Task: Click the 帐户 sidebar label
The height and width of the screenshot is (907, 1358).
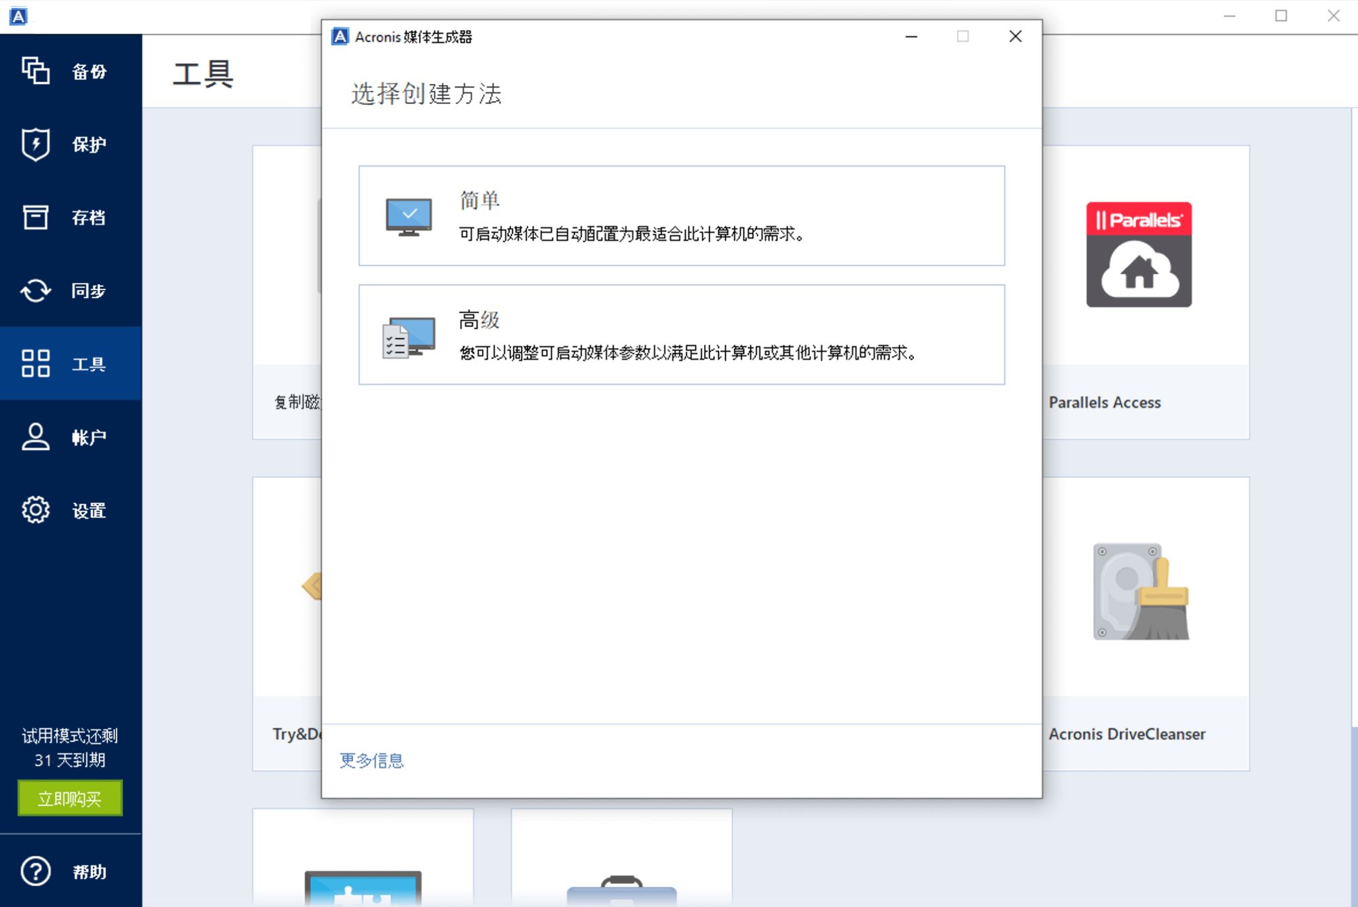Action: 90,438
